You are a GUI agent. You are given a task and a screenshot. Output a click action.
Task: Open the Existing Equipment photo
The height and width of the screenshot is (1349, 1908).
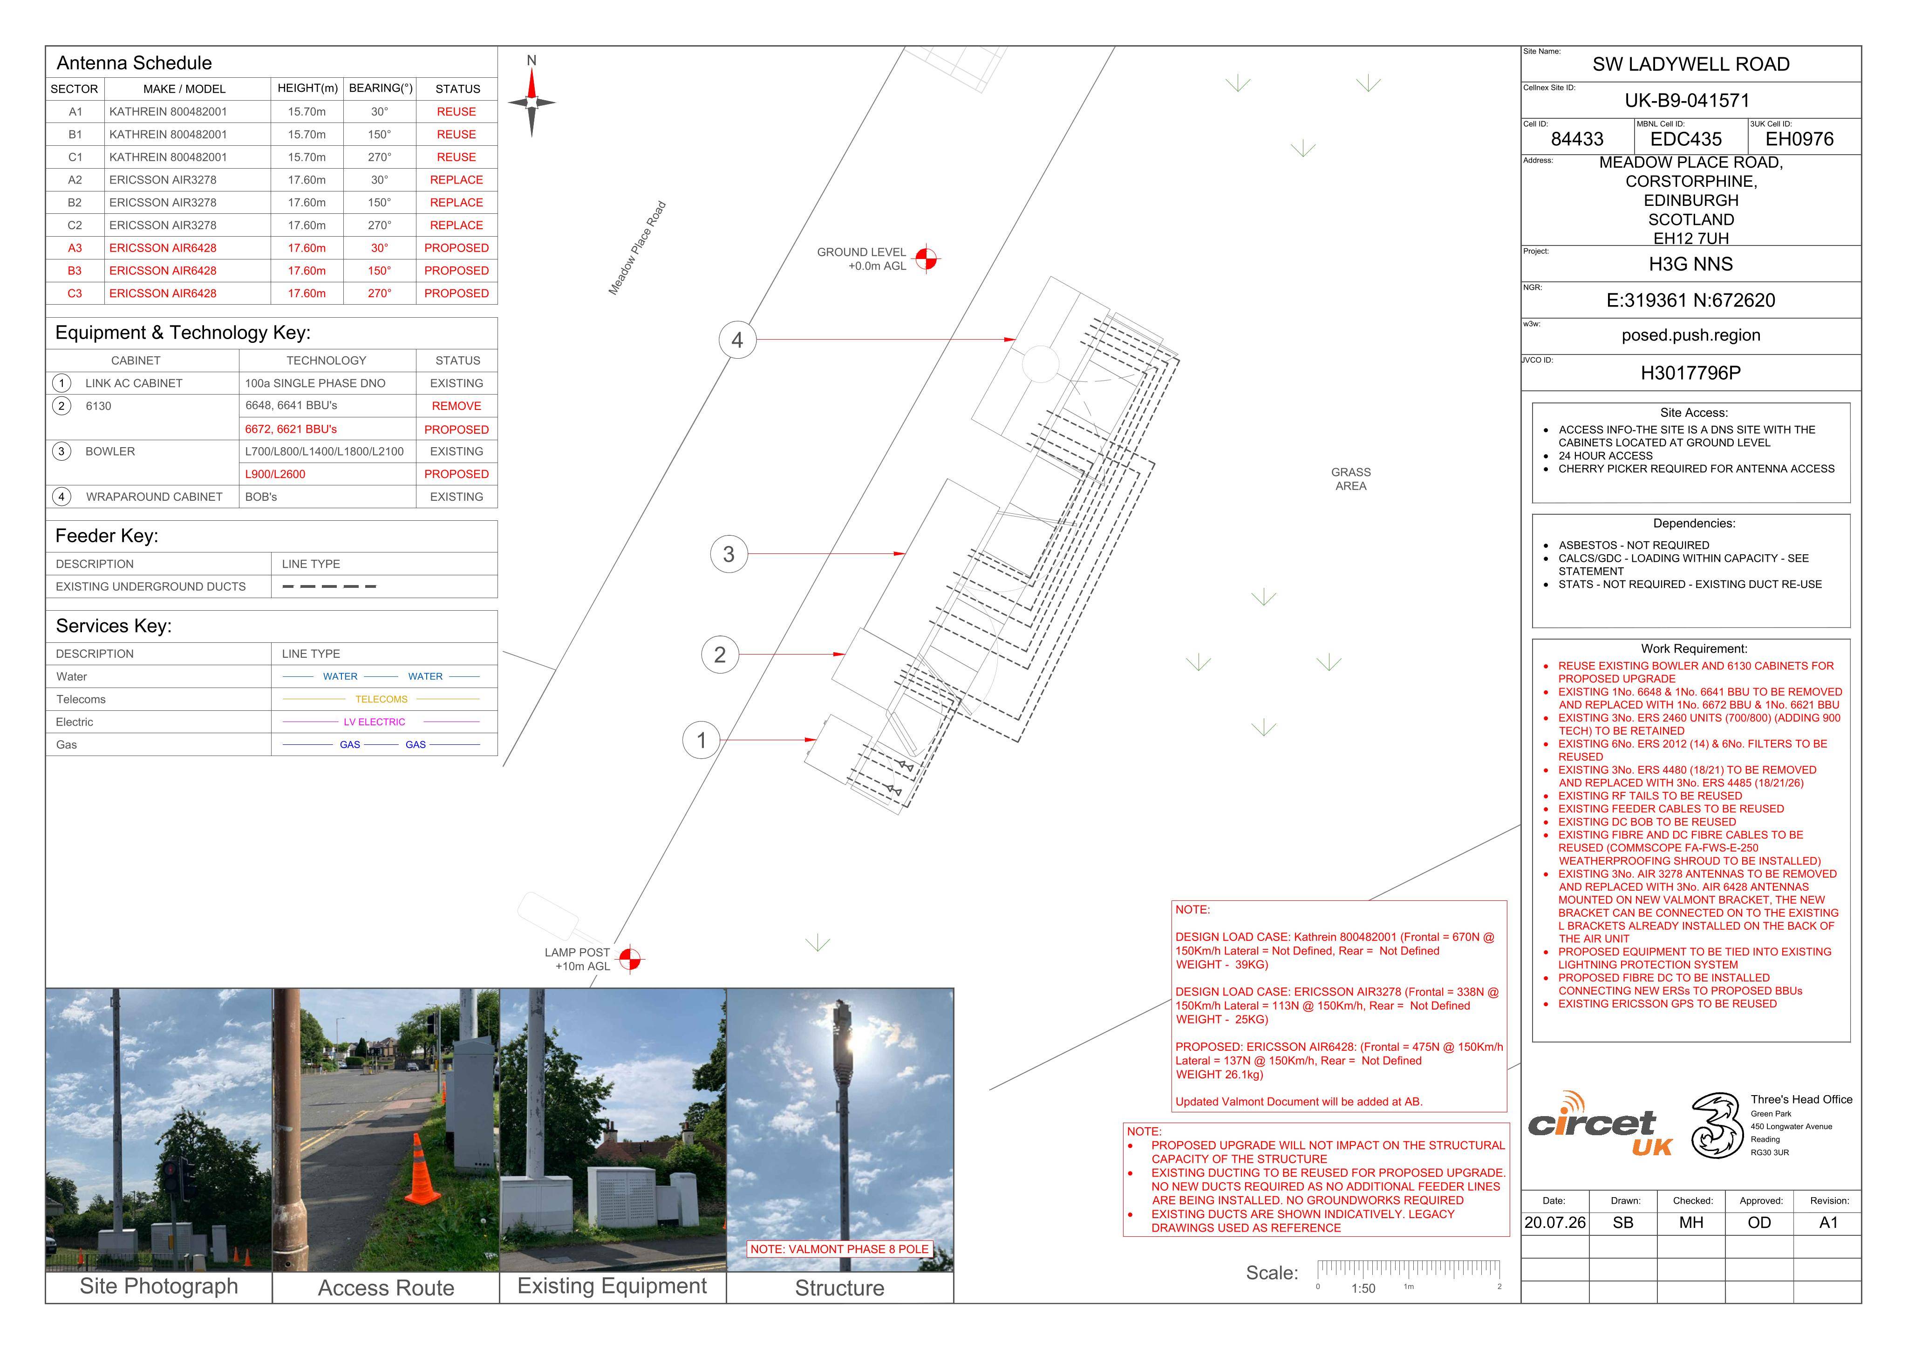point(613,1130)
